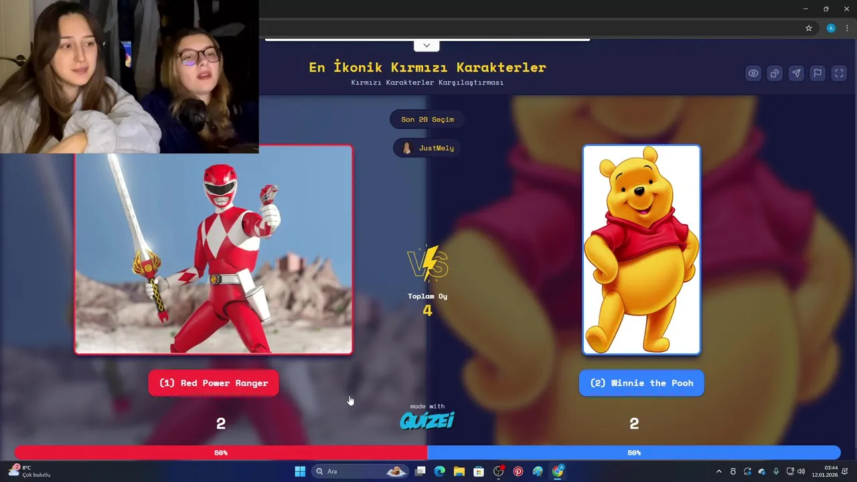Open the clock showing 03:44

click(x=825, y=471)
